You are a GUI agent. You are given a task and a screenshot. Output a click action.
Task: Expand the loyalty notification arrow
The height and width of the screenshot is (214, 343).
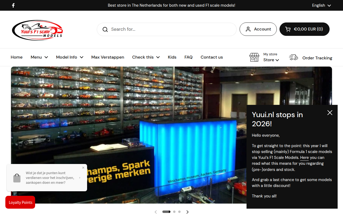click(x=80, y=178)
